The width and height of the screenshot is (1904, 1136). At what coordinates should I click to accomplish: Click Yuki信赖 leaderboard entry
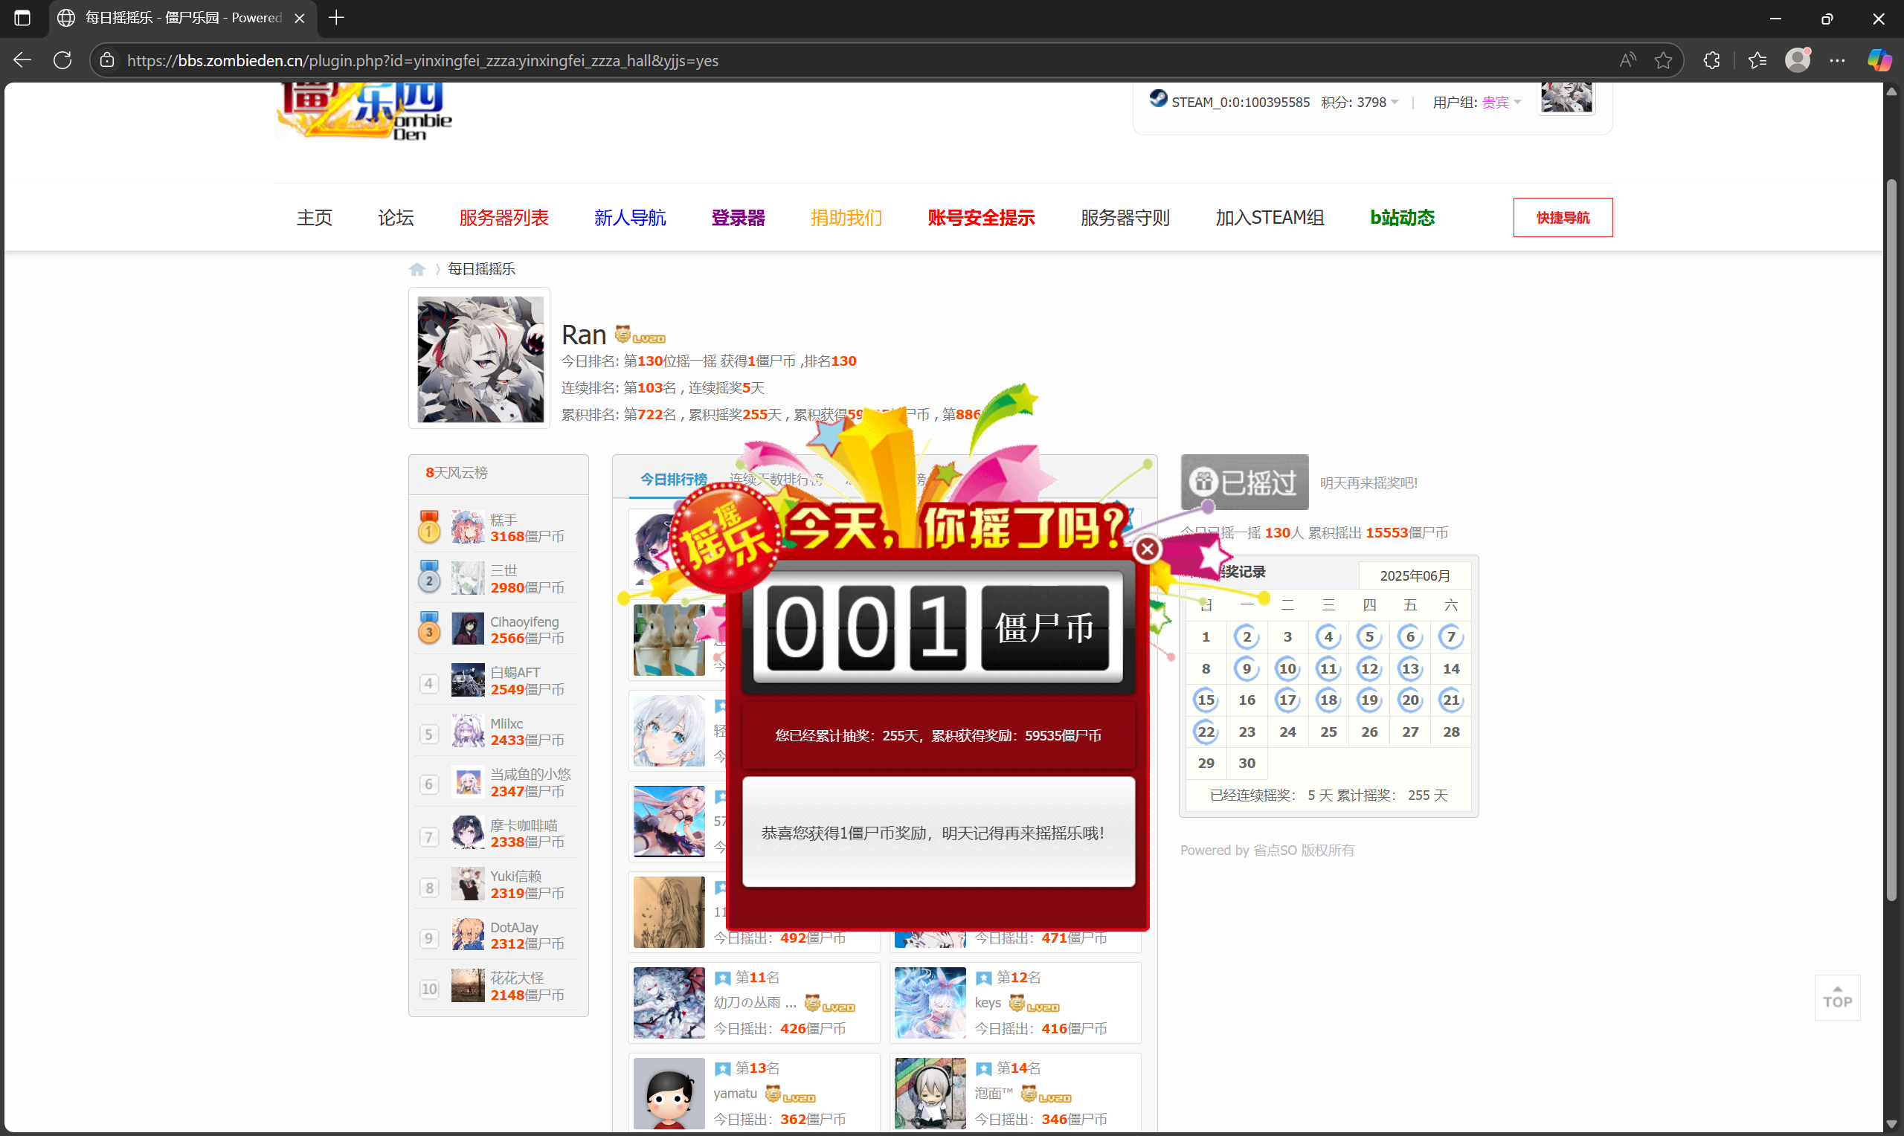coord(496,885)
